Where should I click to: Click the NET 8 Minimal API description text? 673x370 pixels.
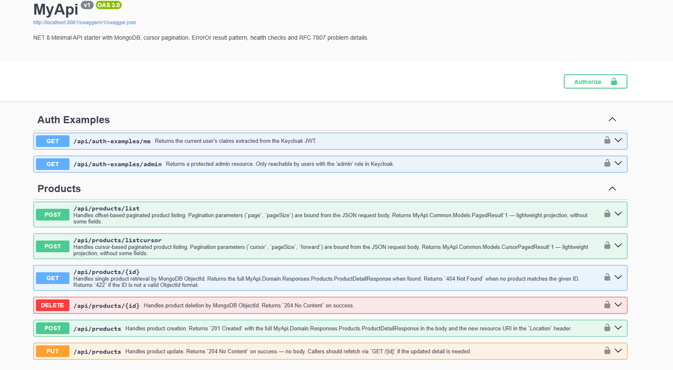(201, 38)
